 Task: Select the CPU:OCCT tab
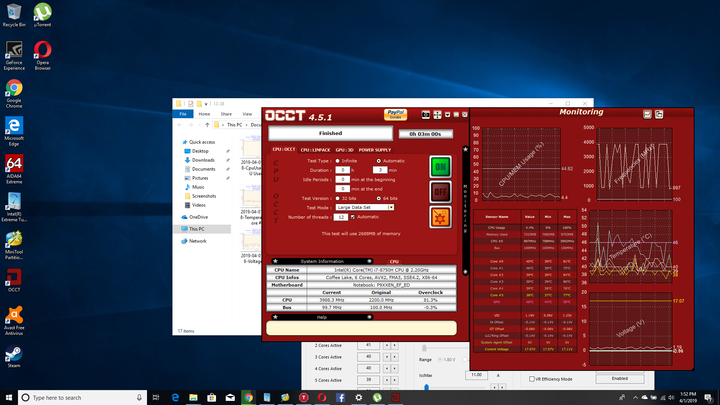[284, 149]
